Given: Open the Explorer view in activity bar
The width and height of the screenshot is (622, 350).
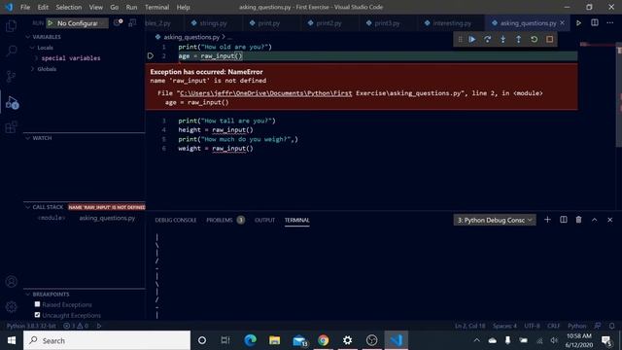Looking at the screenshot, I should (x=11, y=26).
